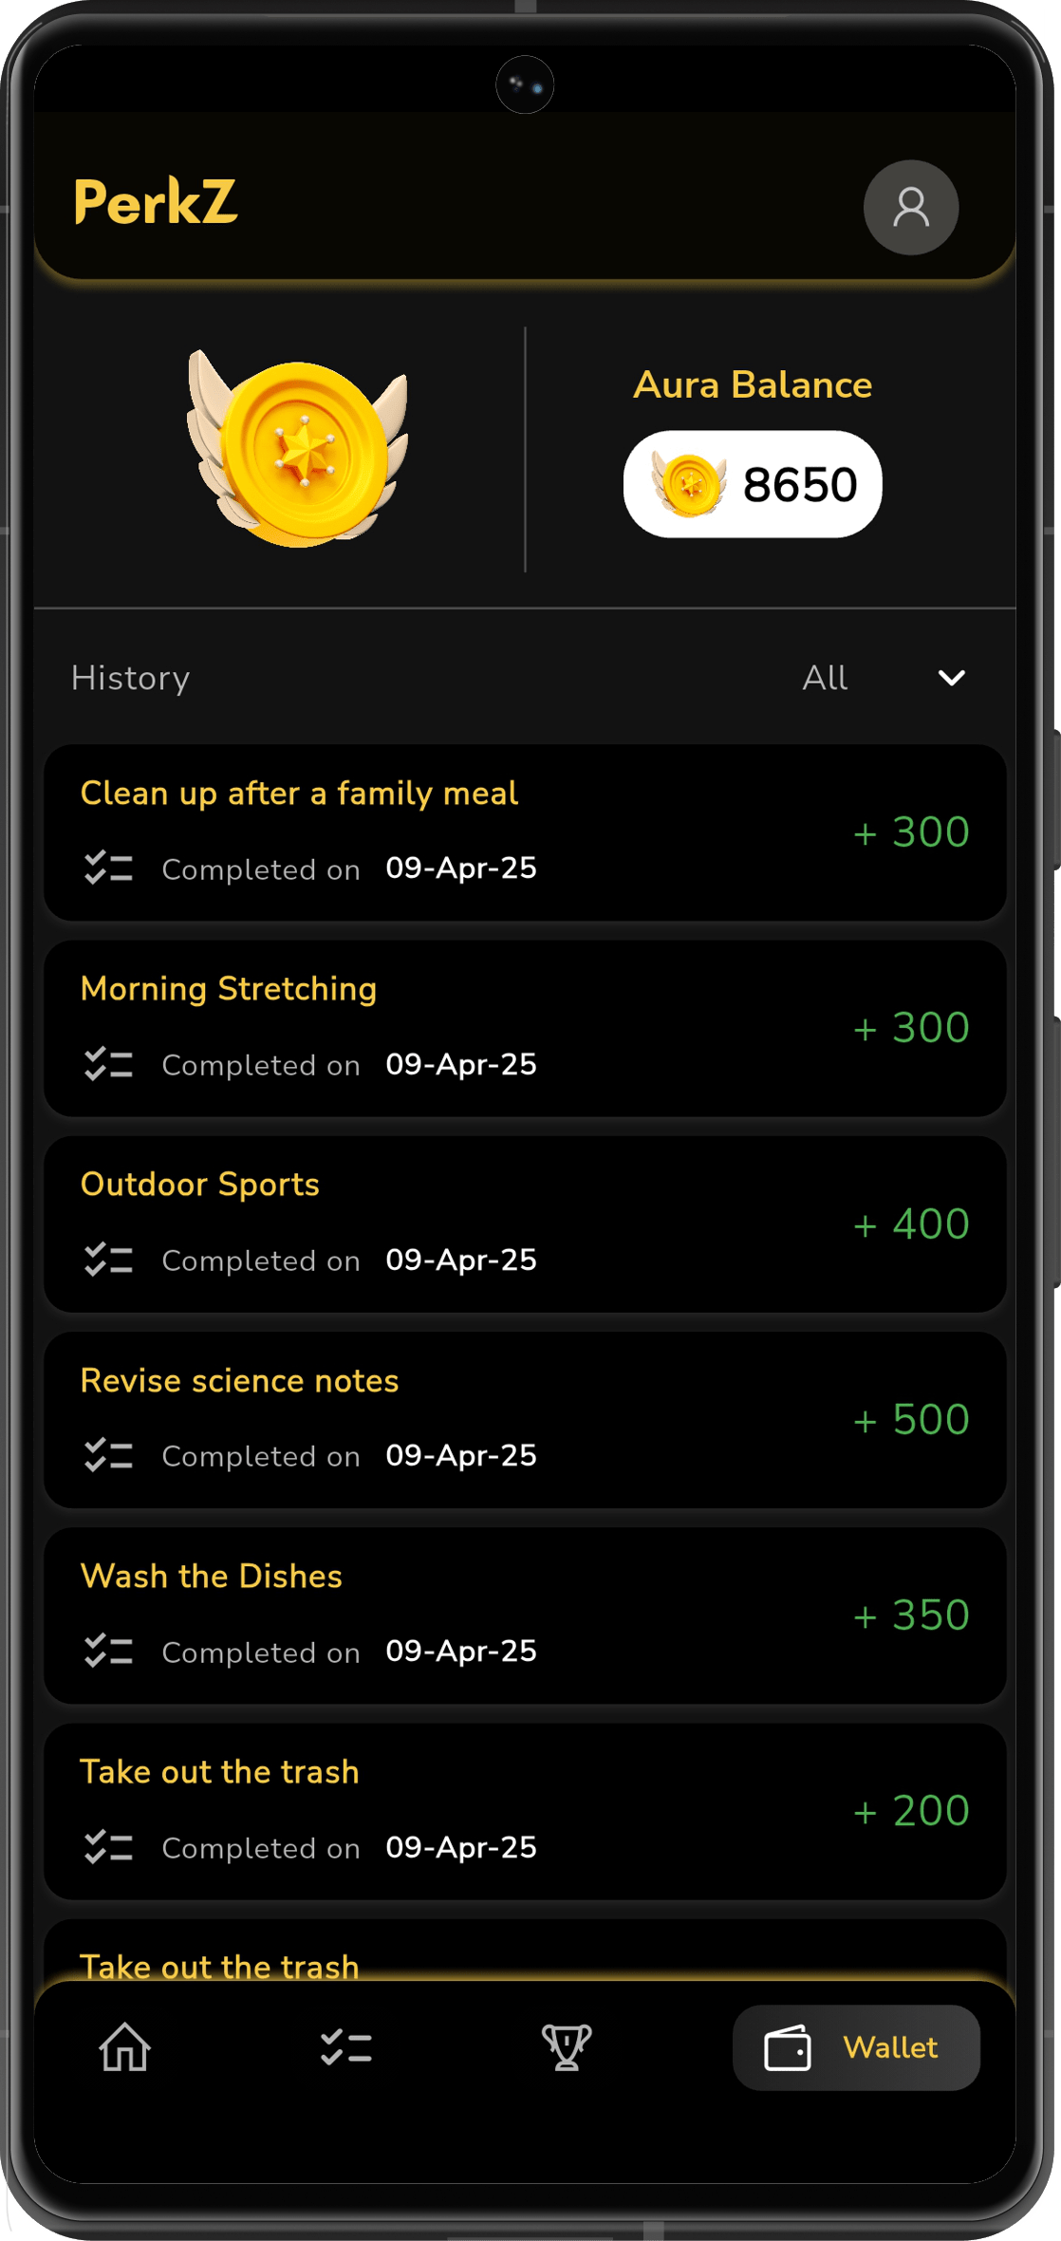Open the Revise science notes entry
Image resolution: width=1061 pixels, height=2241 pixels.
pyautogui.click(x=525, y=1420)
